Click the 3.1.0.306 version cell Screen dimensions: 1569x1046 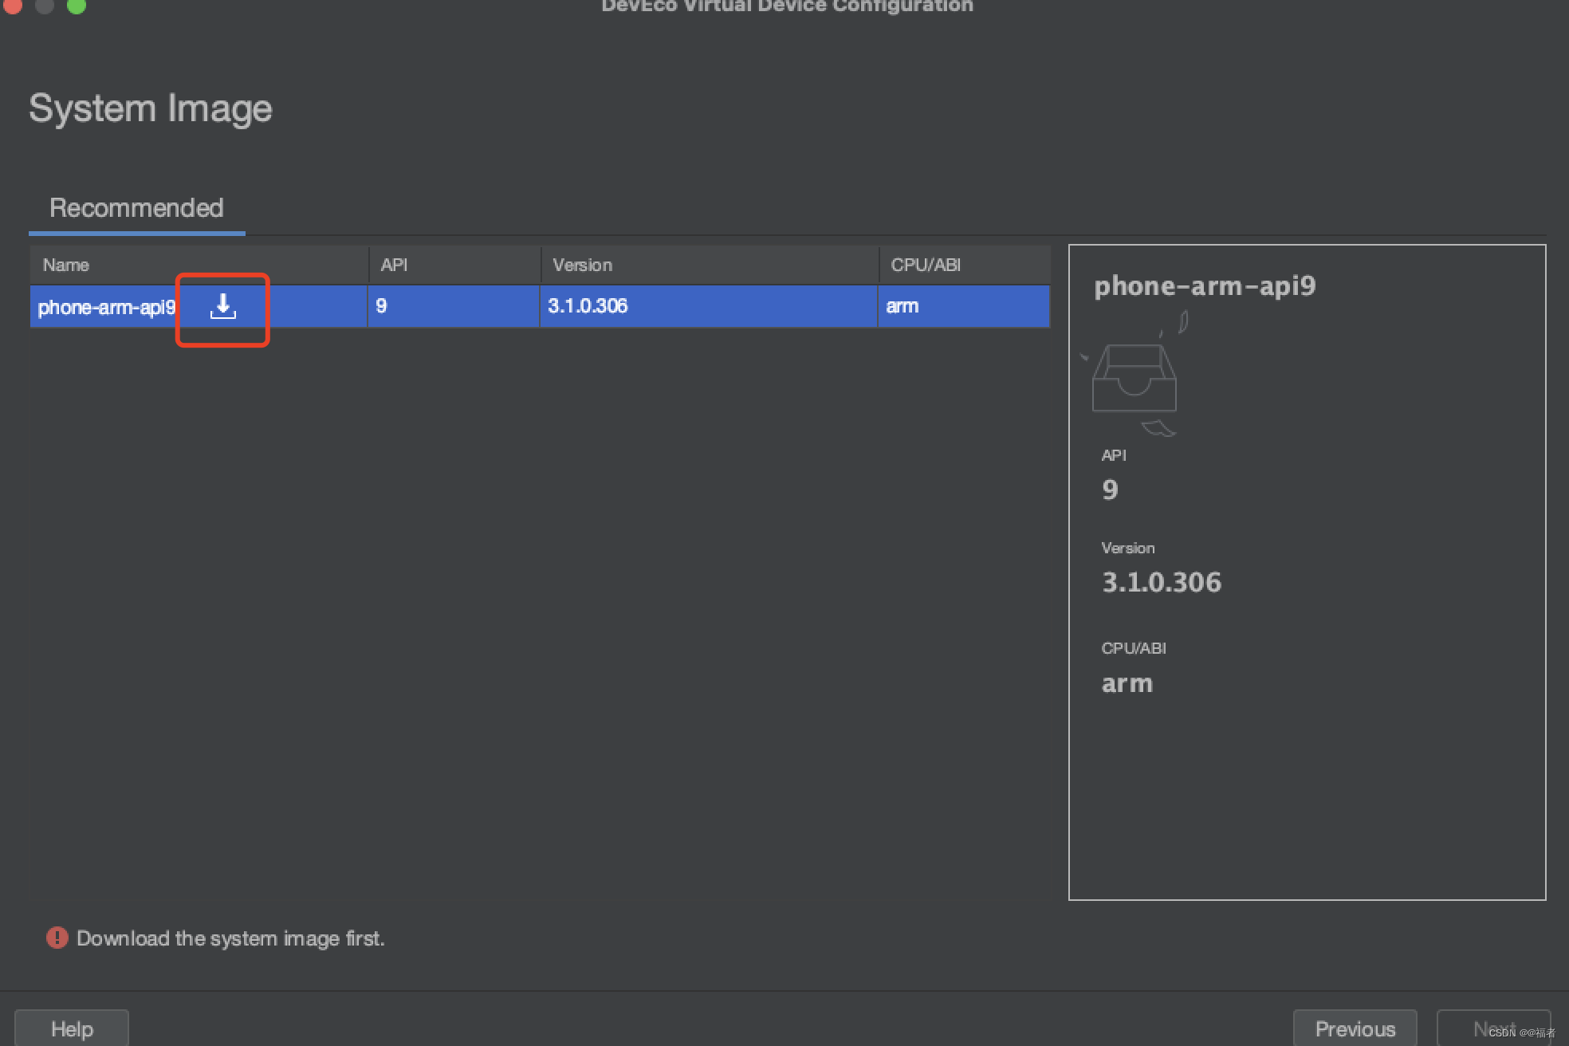(x=588, y=306)
